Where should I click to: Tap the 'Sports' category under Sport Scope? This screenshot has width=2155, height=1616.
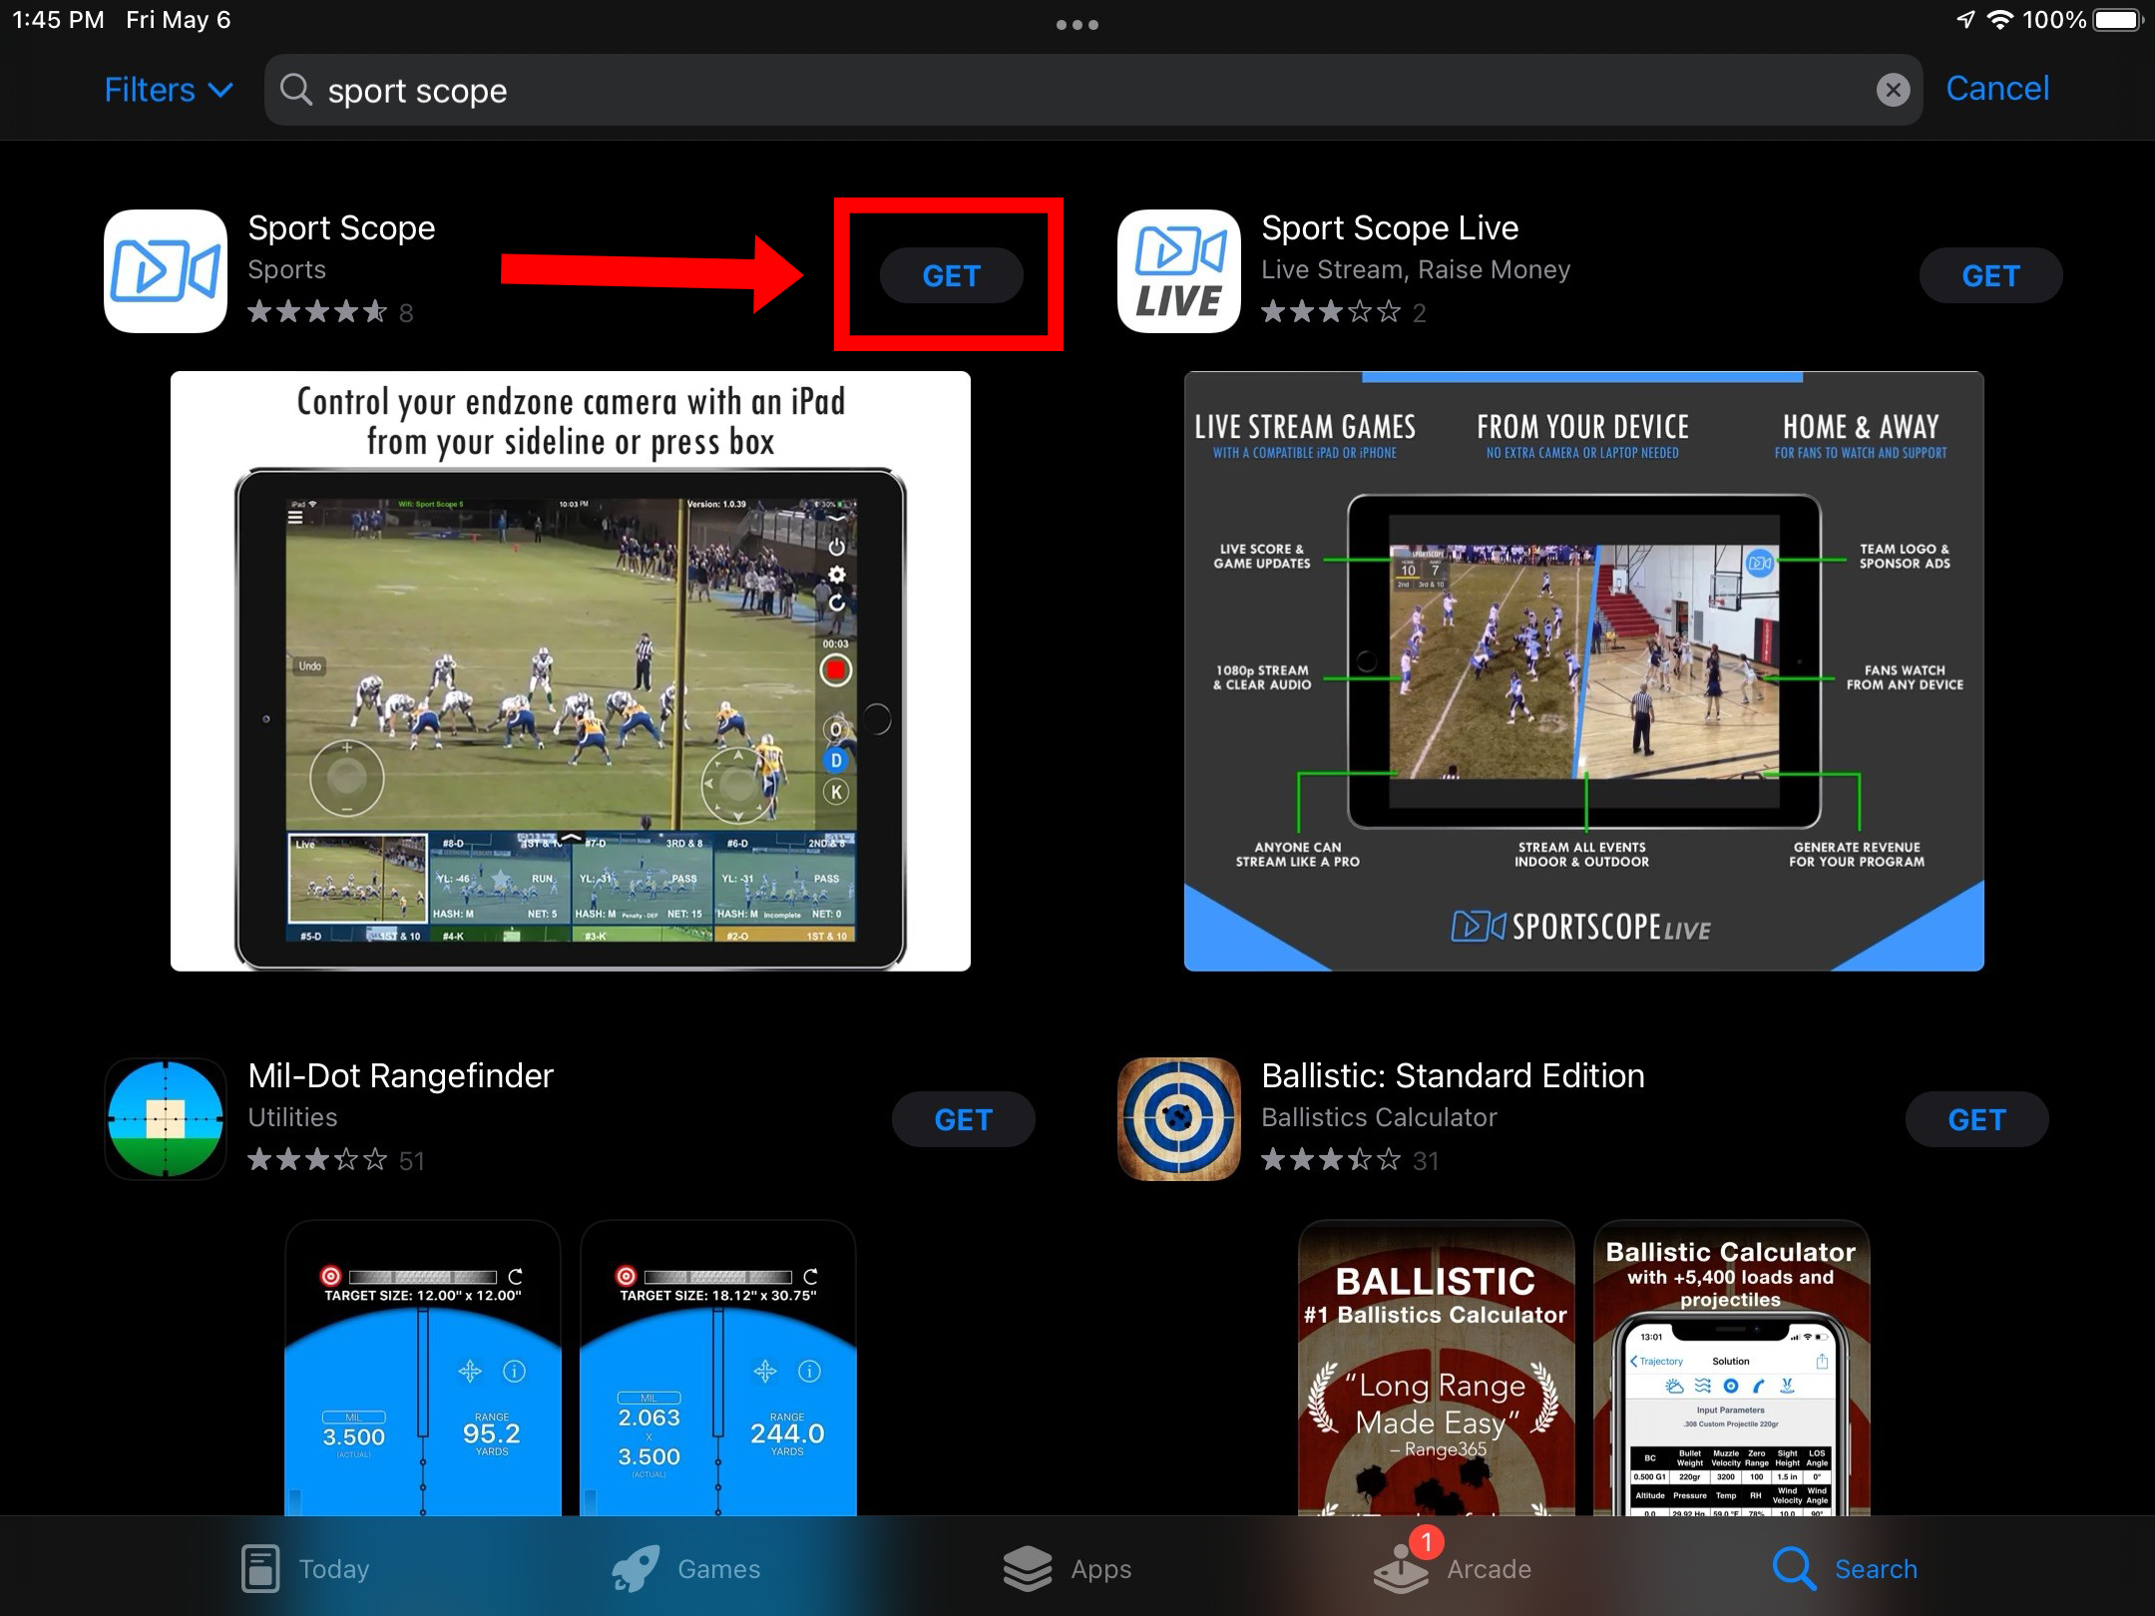coord(287,269)
